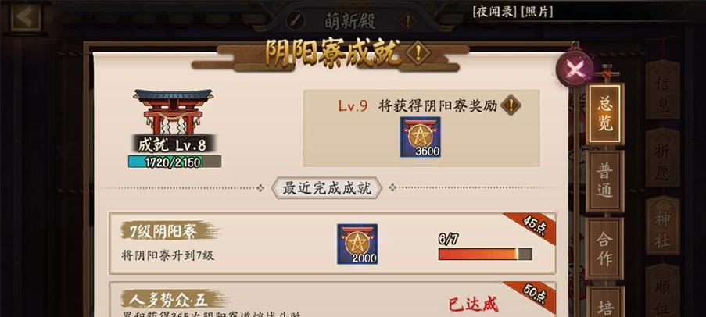The height and width of the screenshot is (317, 706).
Task: Click the info icon beside 阴阳寮成就 title
Action: click(418, 54)
